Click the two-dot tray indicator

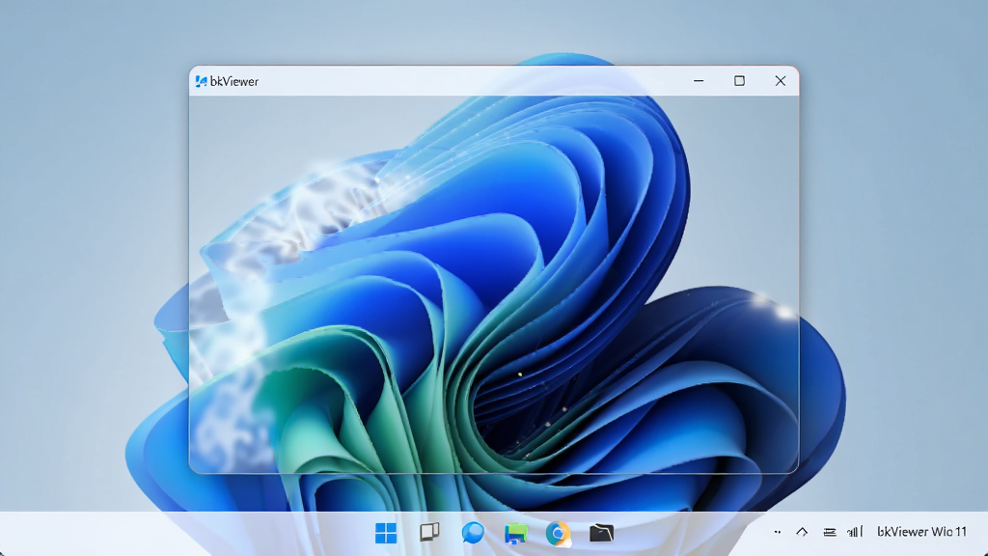click(x=777, y=532)
